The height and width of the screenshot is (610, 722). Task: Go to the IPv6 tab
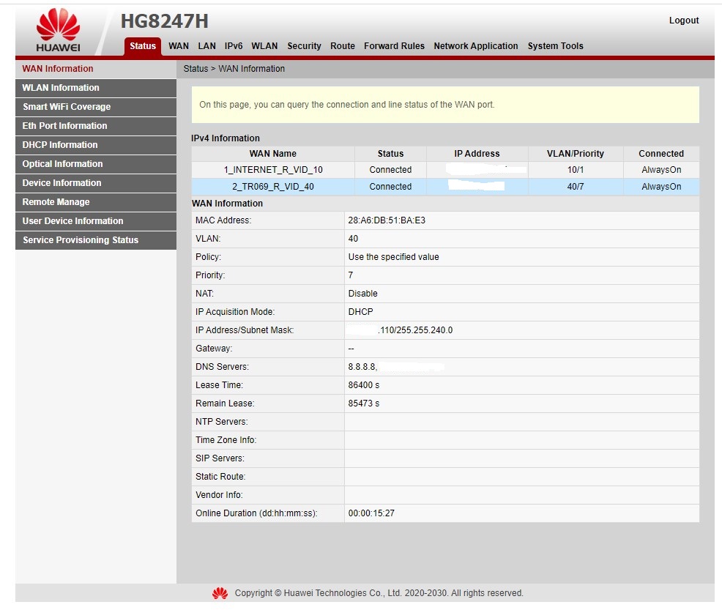pyautogui.click(x=234, y=46)
